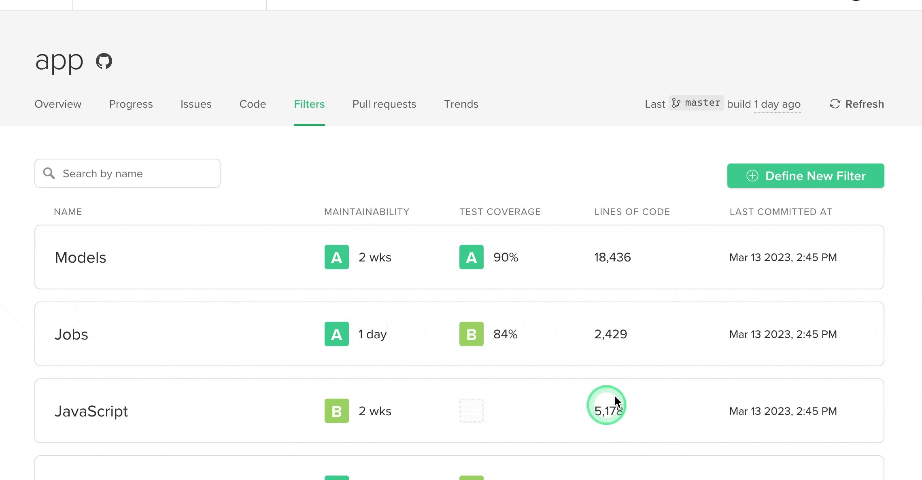Click Models maintainability A grade badge
Screen dimensions: 922x480
pyautogui.click(x=336, y=257)
